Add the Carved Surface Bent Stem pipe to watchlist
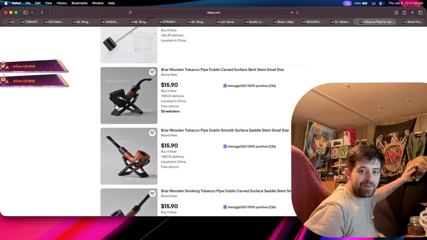Viewport: 427px width, 240px height. coord(152,72)
